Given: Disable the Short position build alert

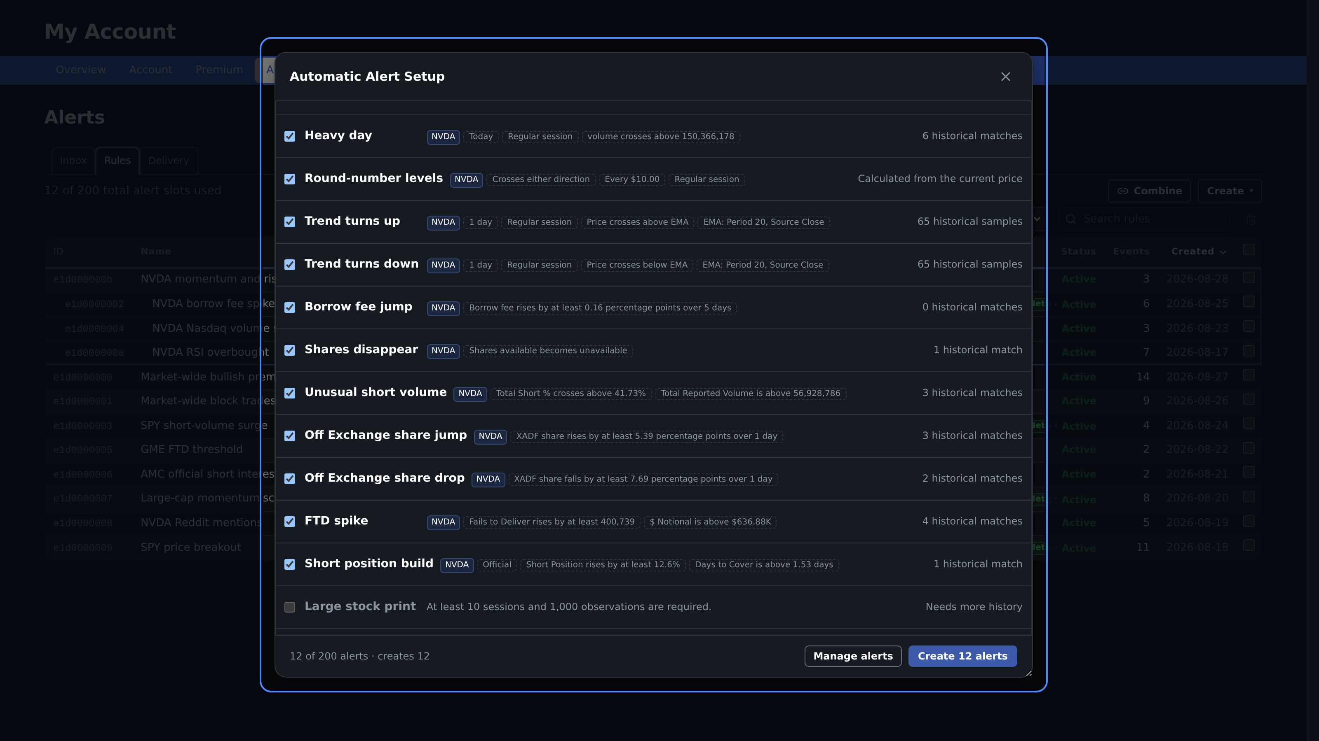Looking at the screenshot, I should [290, 564].
